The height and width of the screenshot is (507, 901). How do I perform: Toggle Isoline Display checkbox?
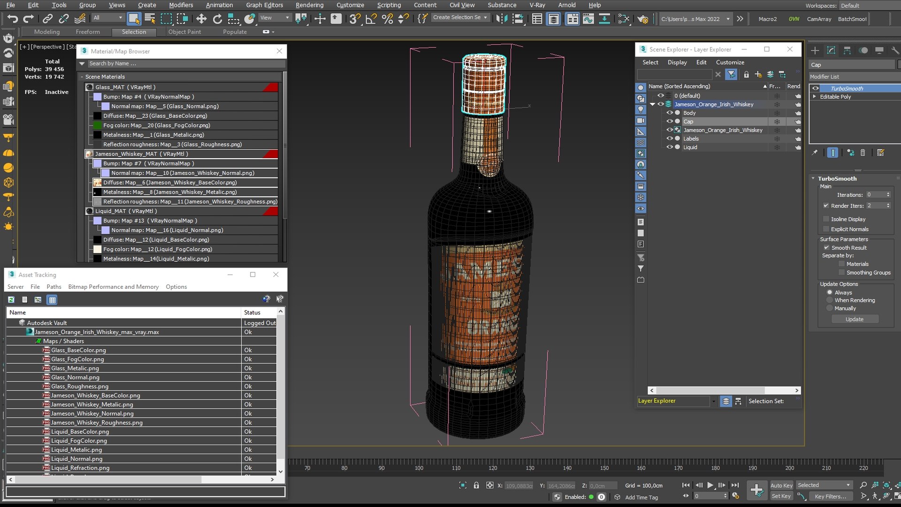click(826, 219)
